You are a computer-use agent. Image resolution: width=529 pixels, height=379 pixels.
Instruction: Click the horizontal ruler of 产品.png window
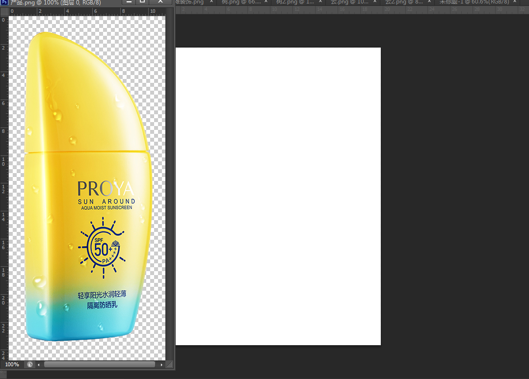87,12
